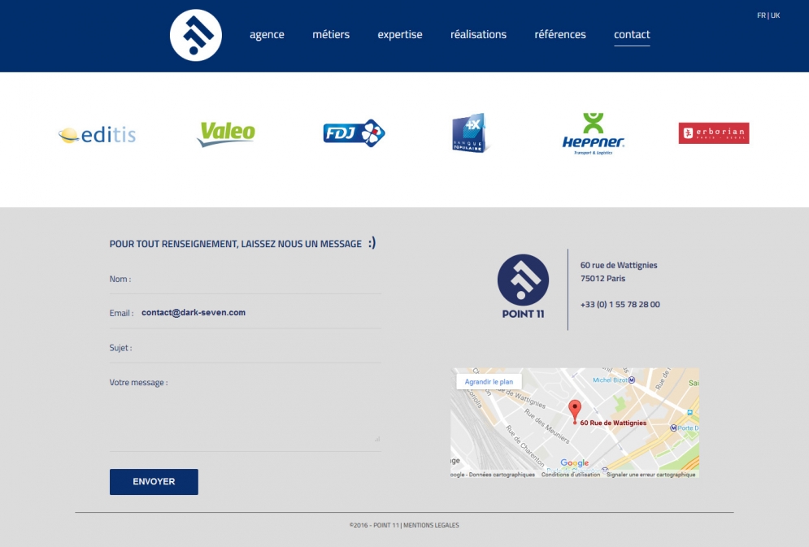Screen dimensions: 809x547
Task: Click the Editis client logo
Action: pos(97,135)
